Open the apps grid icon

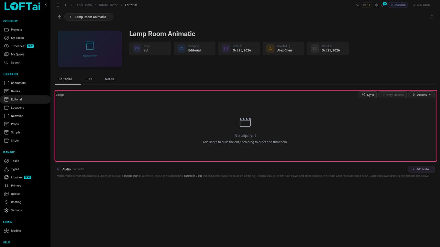point(57,5)
